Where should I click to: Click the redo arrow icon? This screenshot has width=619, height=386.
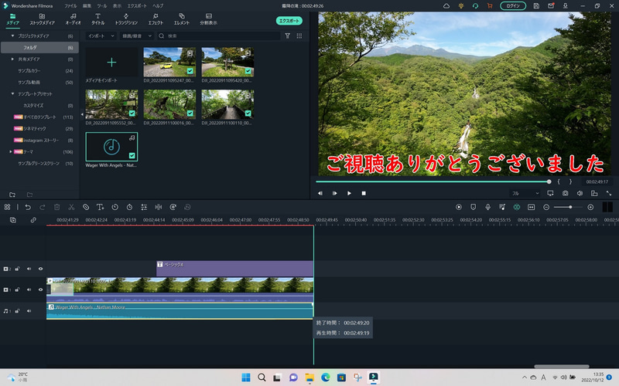[43, 207]
